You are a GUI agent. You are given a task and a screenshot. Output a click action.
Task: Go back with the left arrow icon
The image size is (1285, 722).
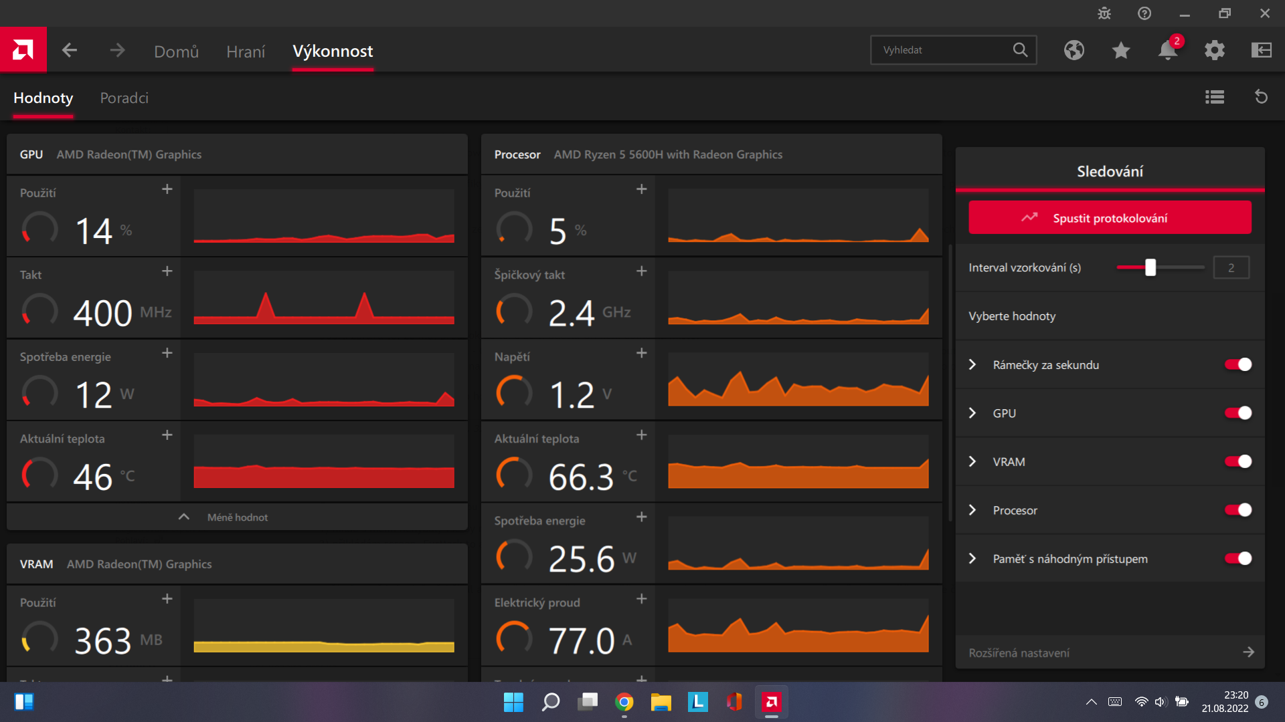[x=70, y=50]
